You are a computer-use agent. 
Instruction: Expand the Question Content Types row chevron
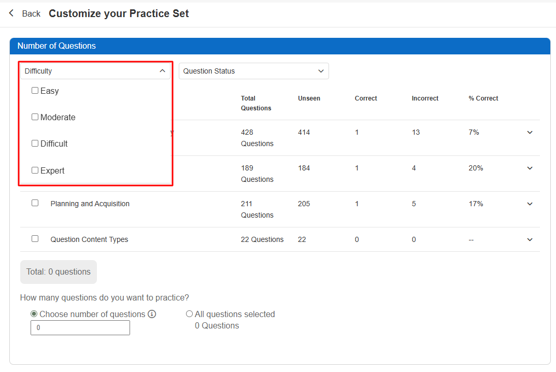pos(530,240)
